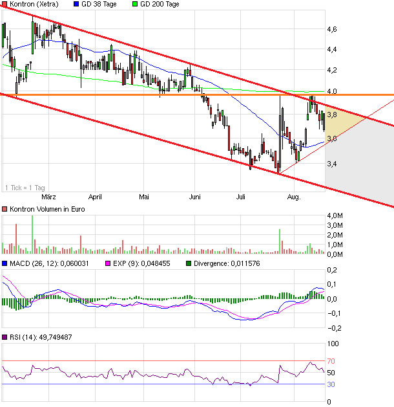Viewport: 394px width, 407px height.
Task: Click the 'Aug.' month axis label
Action: [x=294, y=197]
